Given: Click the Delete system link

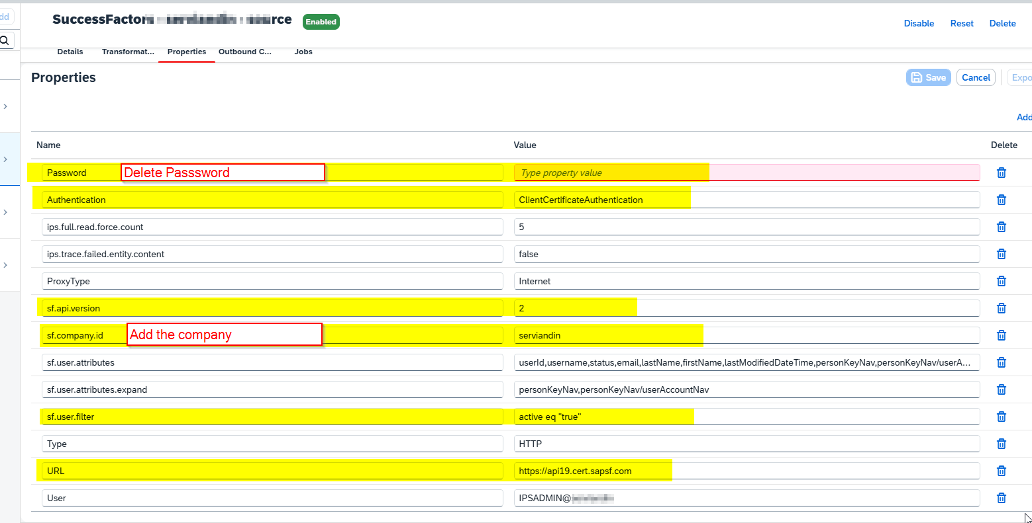Looking at the screenshot, I should [x=1002, y=23].
